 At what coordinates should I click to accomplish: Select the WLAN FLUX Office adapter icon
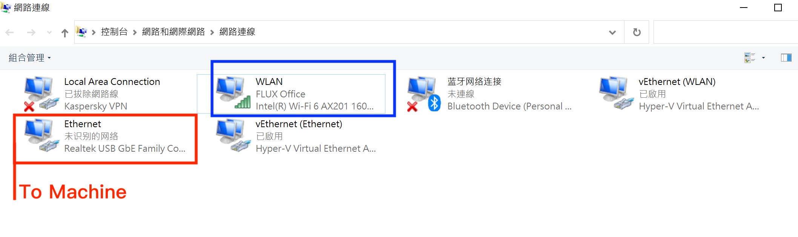[233, 92]
